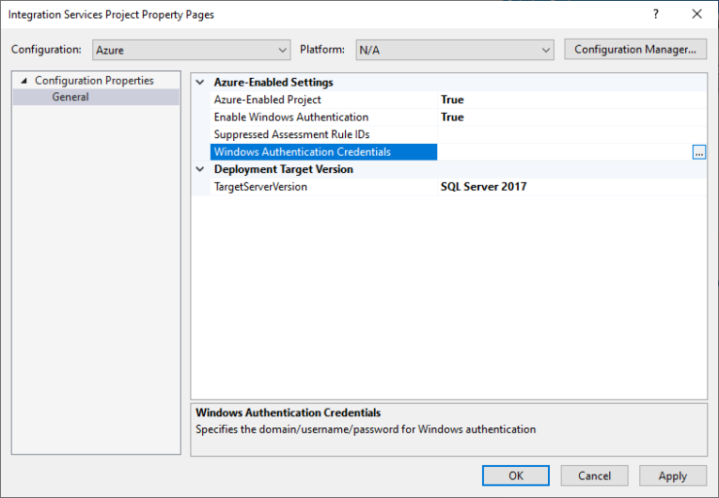This screenshot has height=498, width=719.
Task: Click the Deployment Target Version header text
Action: (x=284, y=169)
